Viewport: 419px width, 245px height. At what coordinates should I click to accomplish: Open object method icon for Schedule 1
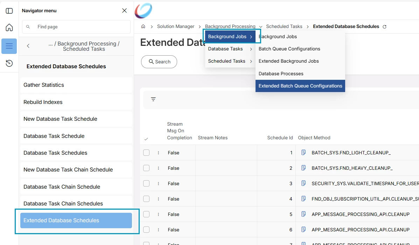pyautogui.click(x=304, y=153)
